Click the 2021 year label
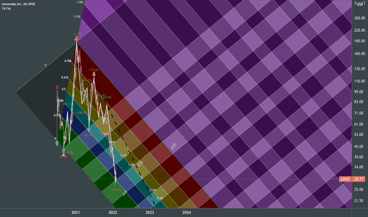 [x=75, y=213]
